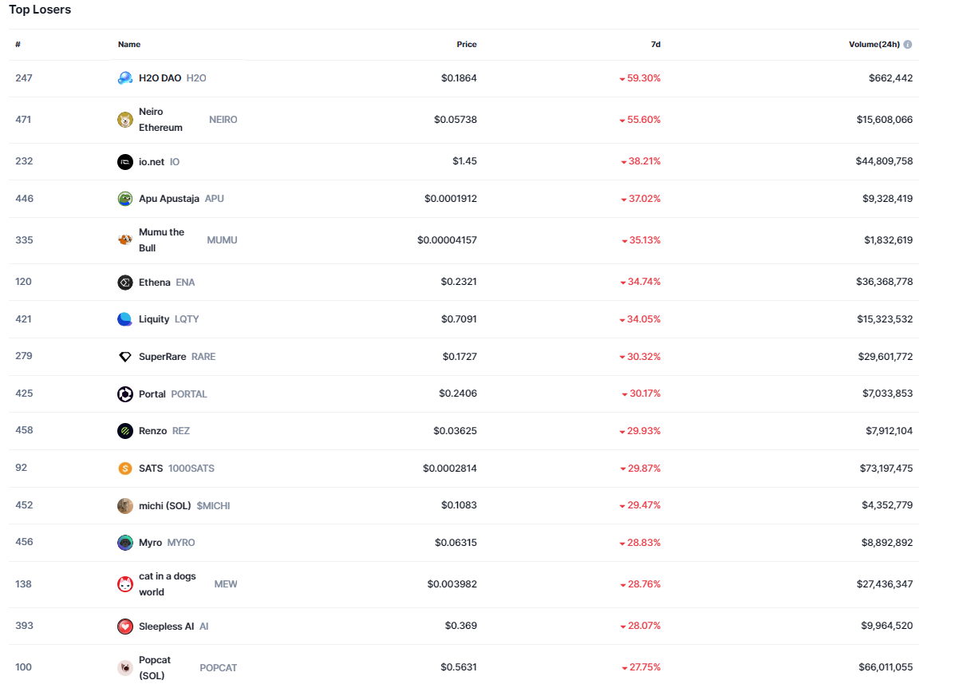Click the SATS orange coin icon
The height and width of the screenshot is (688, 967).
point(125,469)
